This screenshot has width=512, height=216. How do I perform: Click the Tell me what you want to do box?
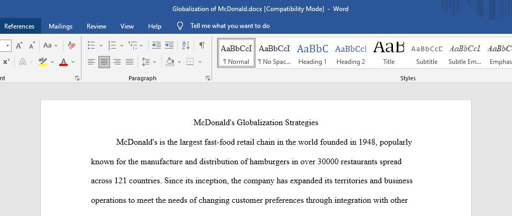[230, 26]
